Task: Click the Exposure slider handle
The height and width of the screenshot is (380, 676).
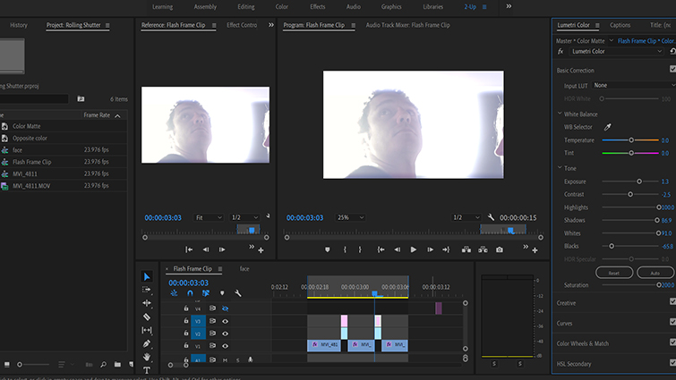Action: coord(639,181)
